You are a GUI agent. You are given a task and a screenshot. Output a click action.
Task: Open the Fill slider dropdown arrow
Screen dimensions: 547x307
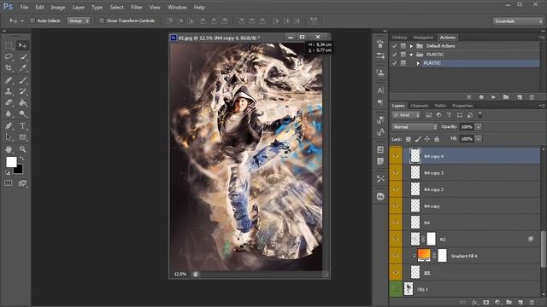[x=479, y=139]
